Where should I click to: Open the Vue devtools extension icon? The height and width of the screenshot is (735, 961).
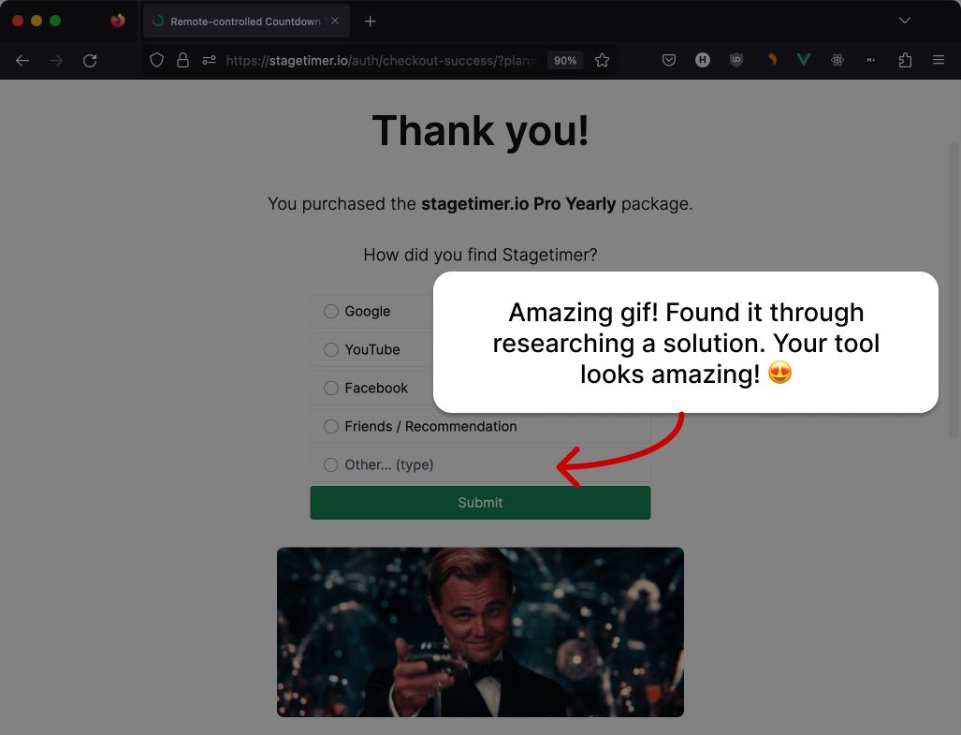[803, 60]
